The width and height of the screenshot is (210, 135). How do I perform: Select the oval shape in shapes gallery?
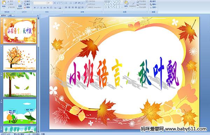click(120, 2)
